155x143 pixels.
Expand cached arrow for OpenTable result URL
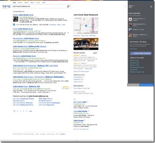click(x=43, y=68)
